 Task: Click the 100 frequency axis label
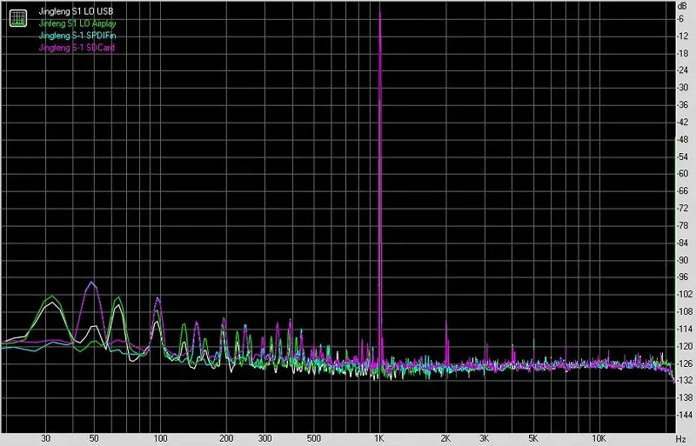[x=160, y=438]
